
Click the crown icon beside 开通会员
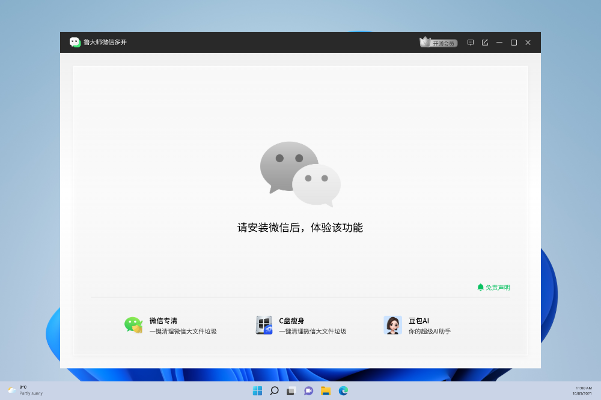click(424, 41)
